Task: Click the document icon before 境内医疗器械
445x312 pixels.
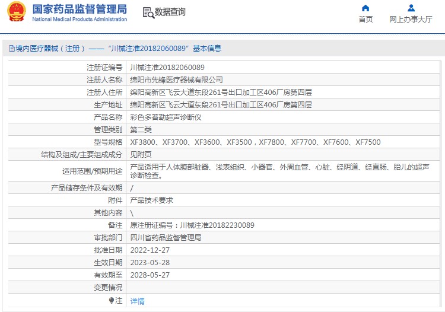Action: pos(12,49)
